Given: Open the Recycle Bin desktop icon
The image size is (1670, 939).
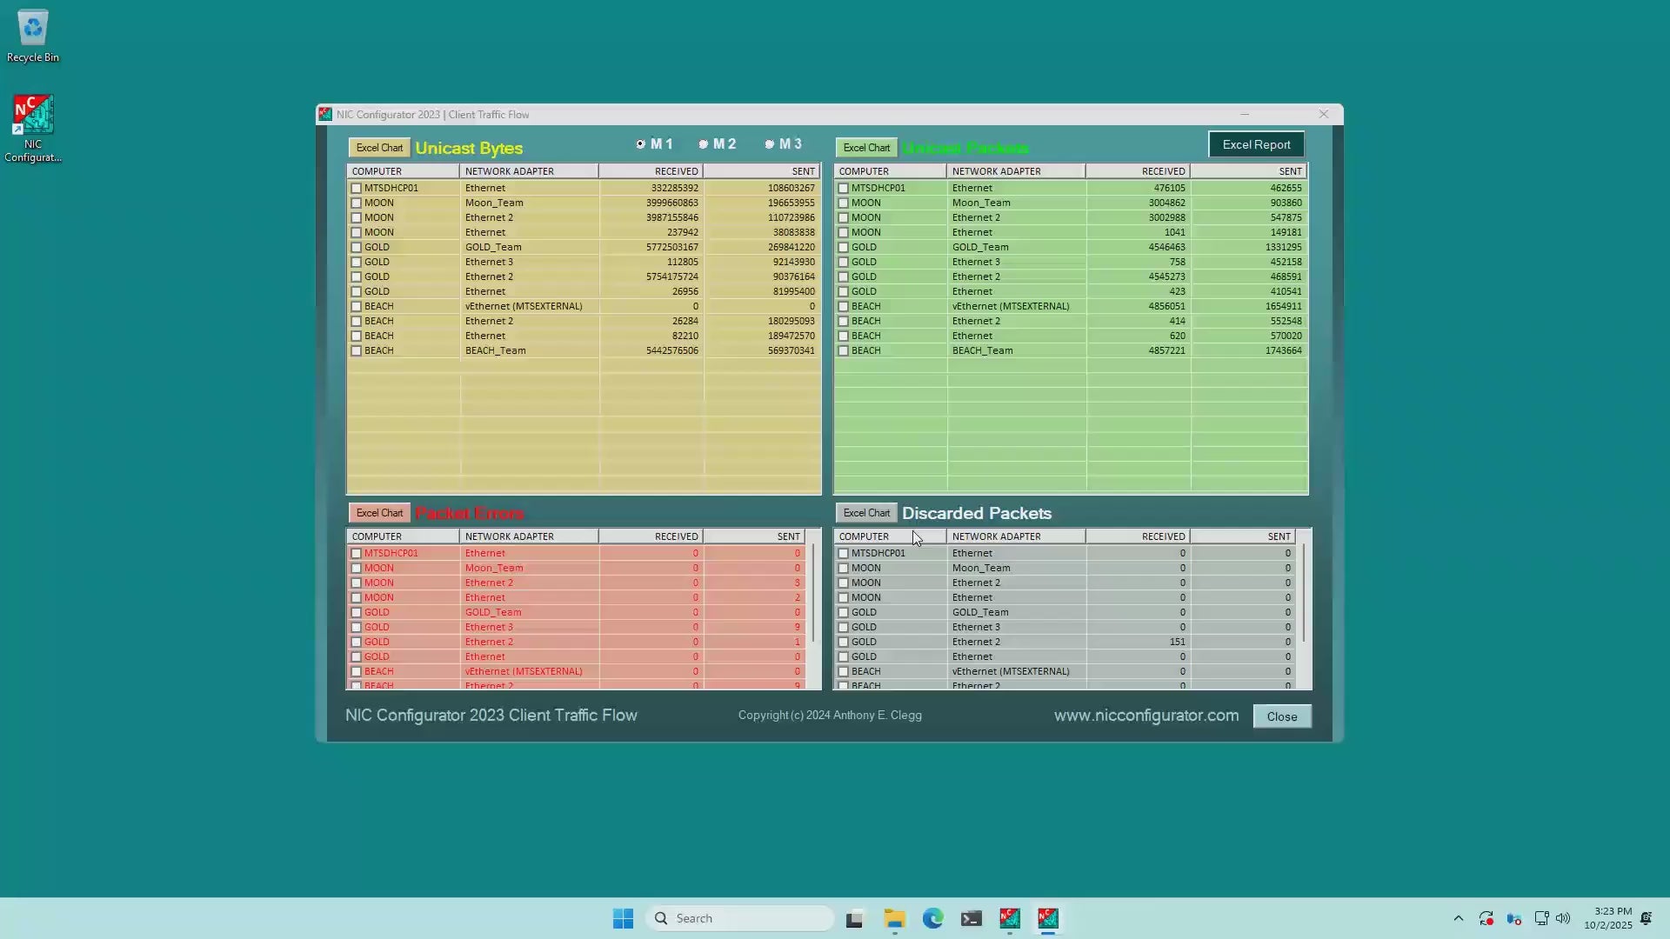Looking at the screenshot, I should 33,37.
